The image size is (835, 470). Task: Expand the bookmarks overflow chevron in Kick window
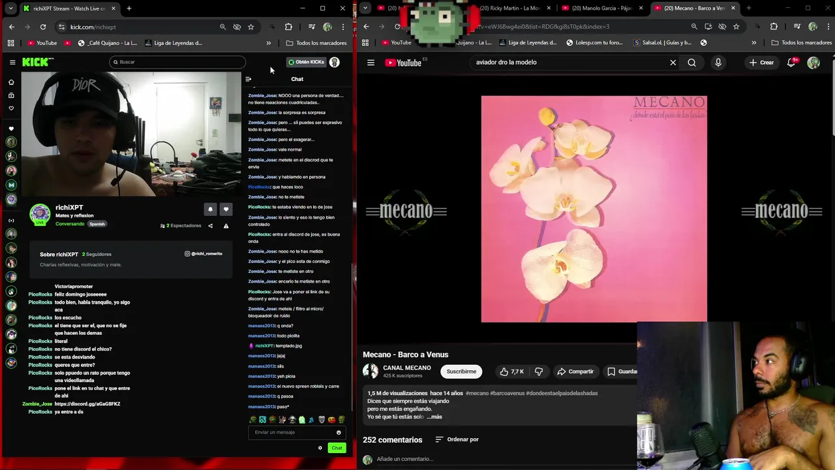[268, 43]
